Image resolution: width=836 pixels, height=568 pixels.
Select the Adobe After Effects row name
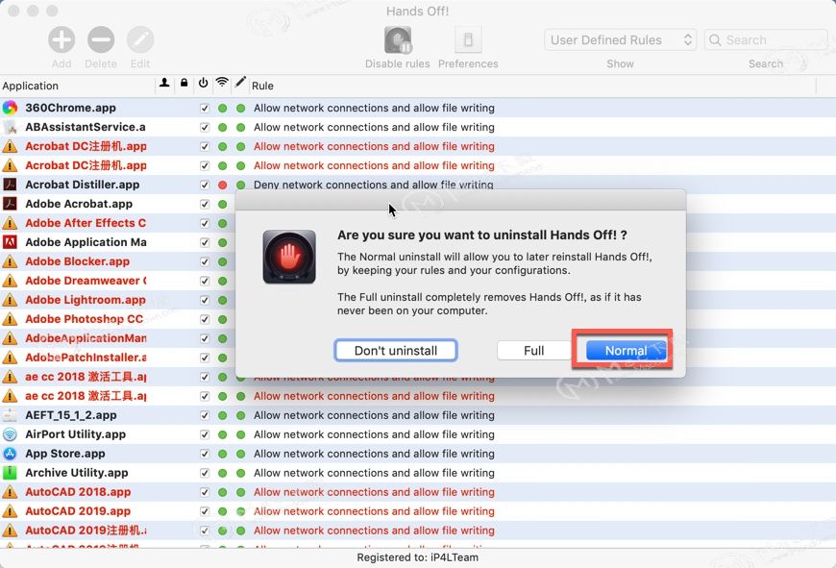[86, 223]
